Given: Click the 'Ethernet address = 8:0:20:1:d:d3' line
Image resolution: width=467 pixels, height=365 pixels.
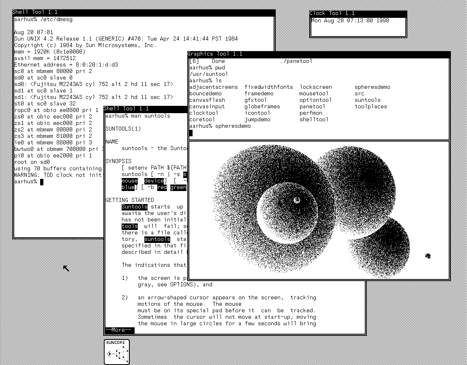Looking at the screenshot, I should [x=66, y=65].
